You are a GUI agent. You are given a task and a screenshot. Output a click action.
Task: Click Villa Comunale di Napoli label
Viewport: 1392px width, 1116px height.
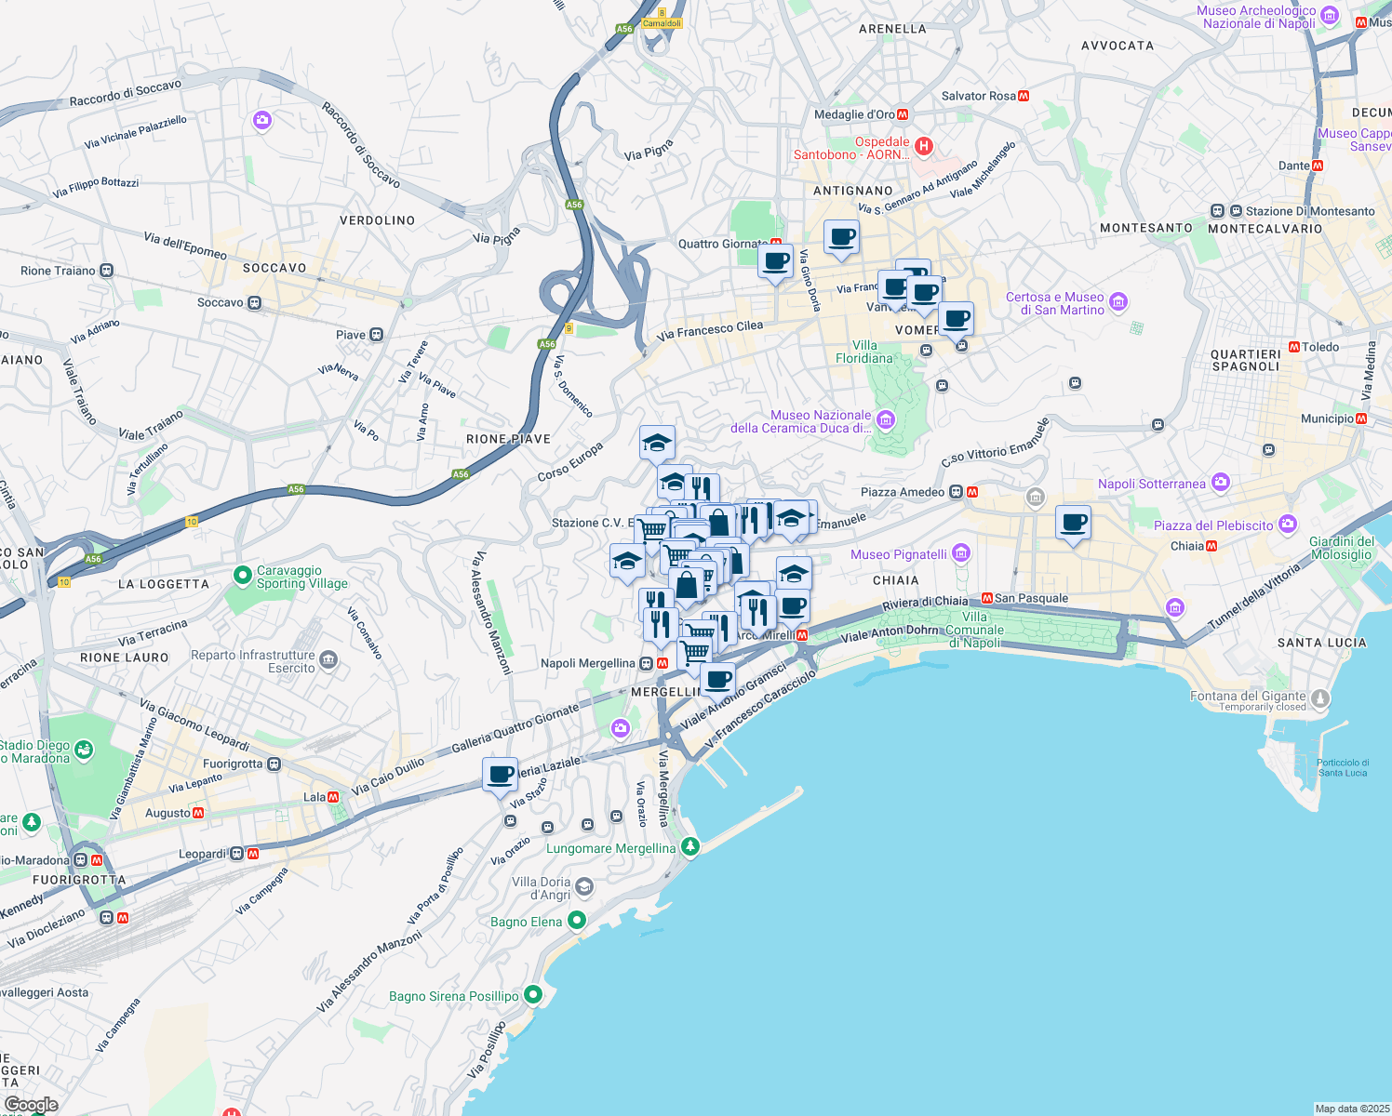pyautogui.click(x=975, y=630)
